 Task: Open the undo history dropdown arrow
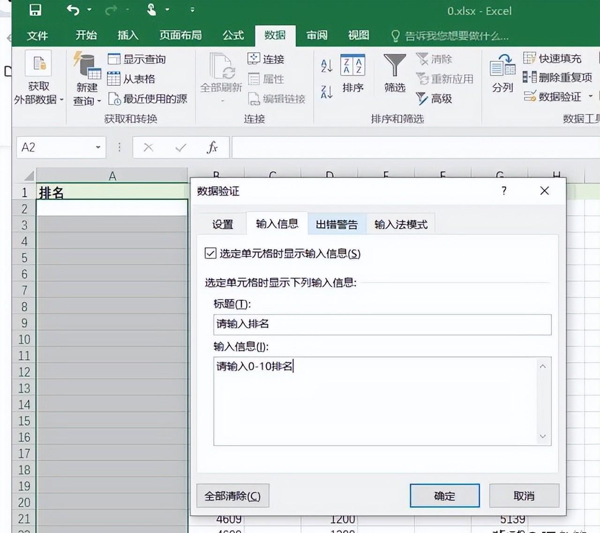coord(90,10)
